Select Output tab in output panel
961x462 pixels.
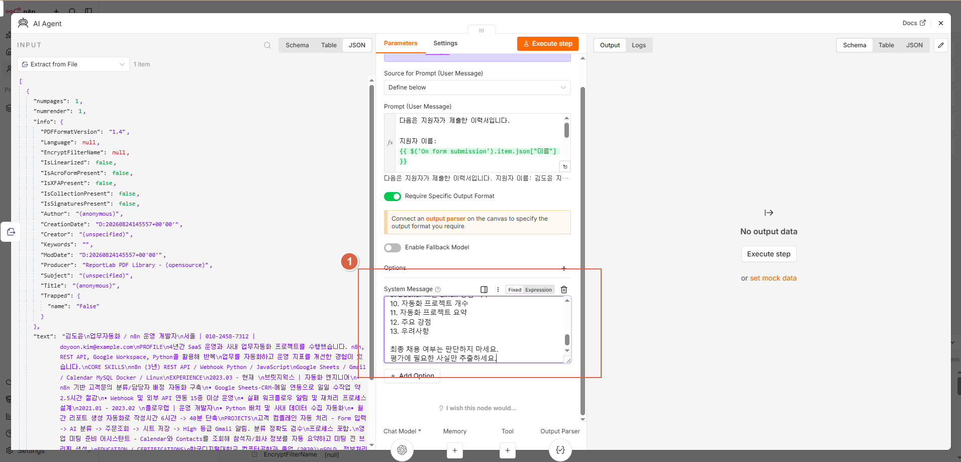click(x=610, y=45)
